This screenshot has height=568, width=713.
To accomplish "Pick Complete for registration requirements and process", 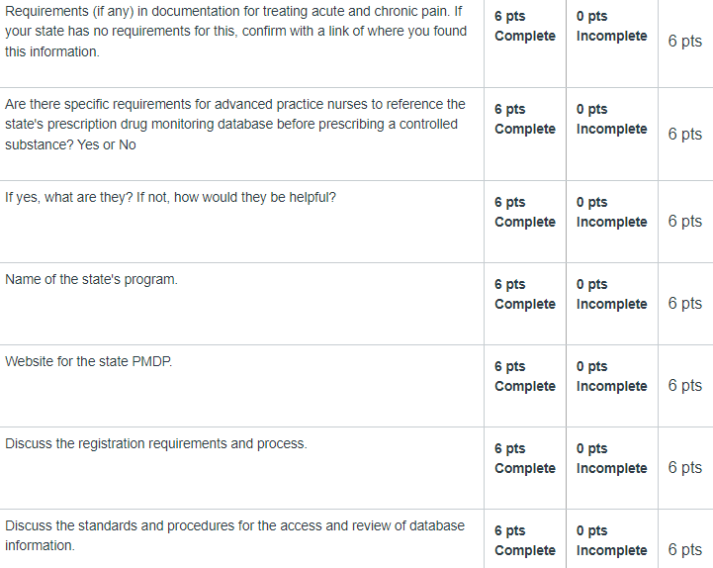I will coord(525,468).
